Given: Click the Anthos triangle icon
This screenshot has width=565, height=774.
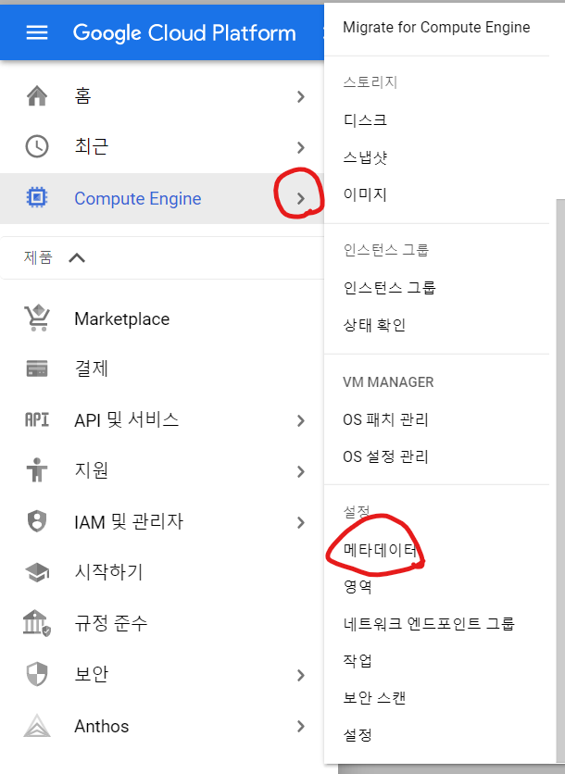Looking at the screenshot, I should (x=37, y=726).
